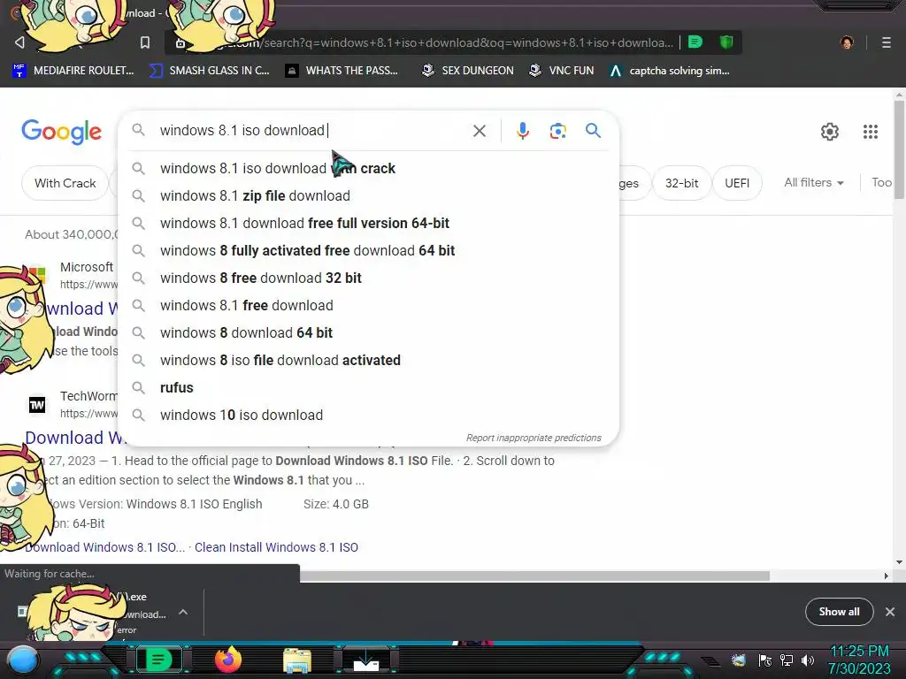Open File Explorer from the taskbar
906x679 pixels.
pyautogui.click(x=297, y=661)
